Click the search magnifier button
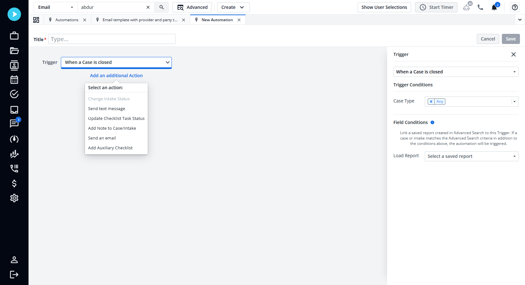The height and width of the screenshot is (285, 525). (161, 7)
